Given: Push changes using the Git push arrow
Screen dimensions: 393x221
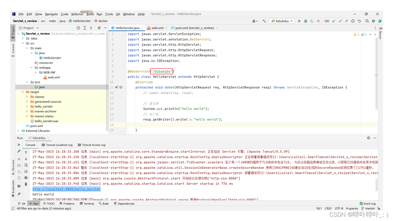Looking at the screenshot, I should pos(346,21).
